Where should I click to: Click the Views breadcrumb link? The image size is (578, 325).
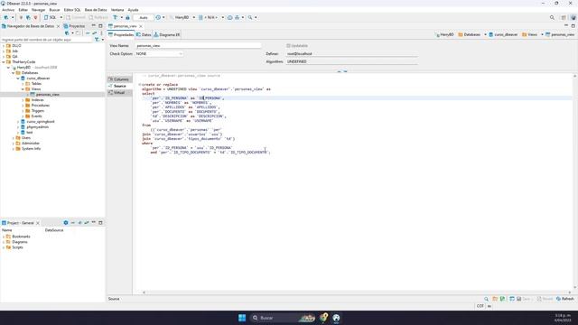(x=530, y=34)
